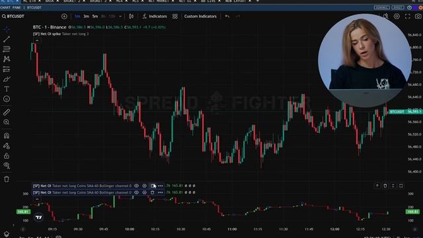This screenshot has width=423, height=238.
Task: Select the forecasting and measurement tool
Action: (x=7, y=69)
